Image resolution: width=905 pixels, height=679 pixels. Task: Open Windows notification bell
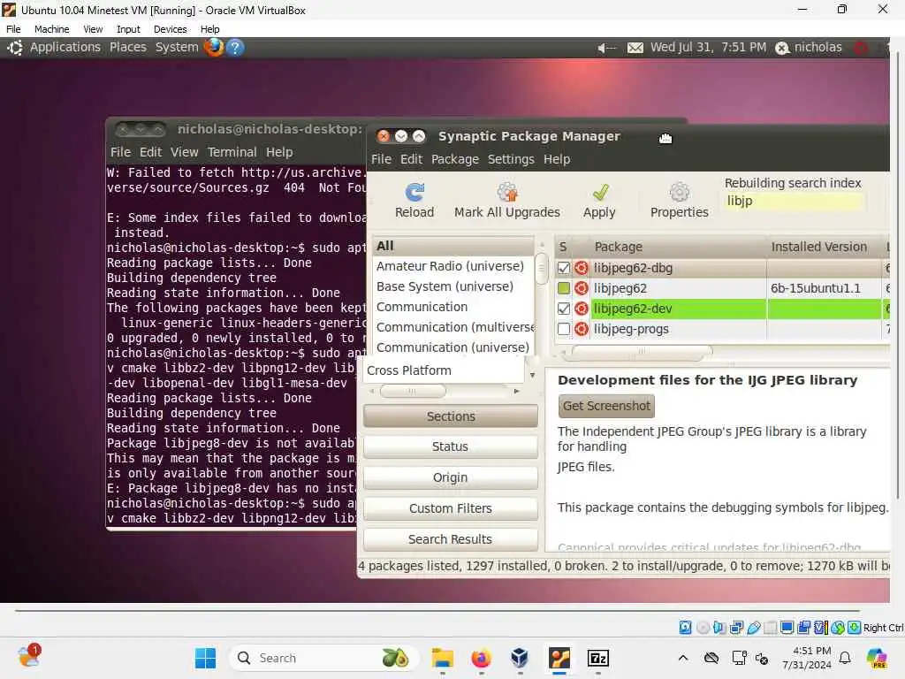tap(845, 658)
